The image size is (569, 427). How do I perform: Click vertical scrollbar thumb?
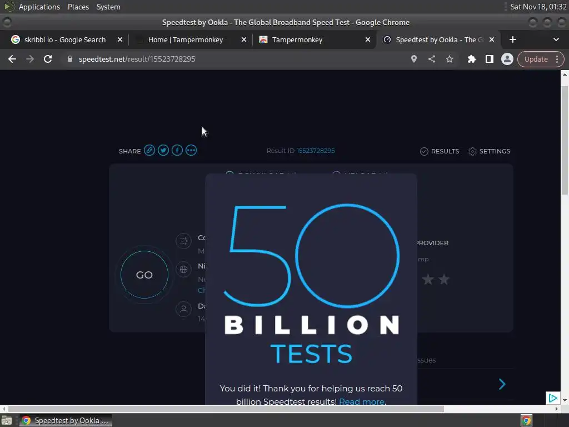pyautogui.click(x=565, y=141)
